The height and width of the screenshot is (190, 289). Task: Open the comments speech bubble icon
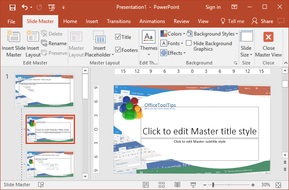pos(281,21)
